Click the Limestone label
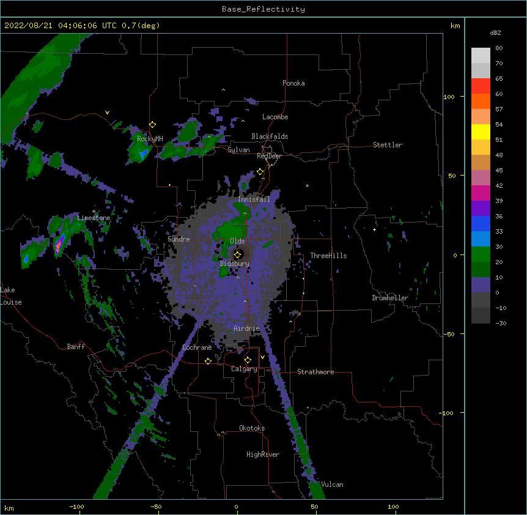This screenshot has width=527, height=515. [x=94, y=218]
